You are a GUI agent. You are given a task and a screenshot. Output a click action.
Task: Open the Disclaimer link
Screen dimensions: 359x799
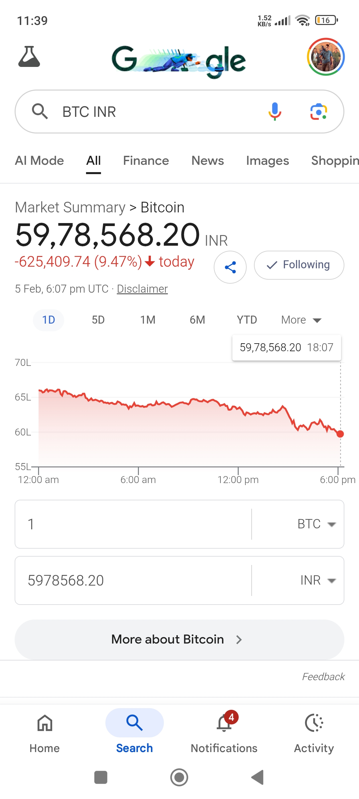point(142,289)
